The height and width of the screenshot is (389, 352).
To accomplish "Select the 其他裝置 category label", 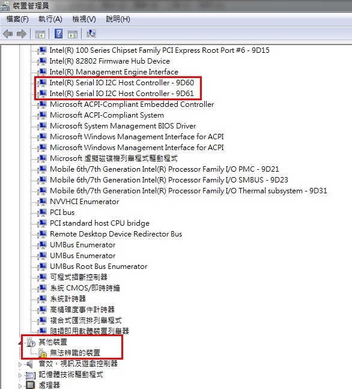I will click(x=53, y=342).
